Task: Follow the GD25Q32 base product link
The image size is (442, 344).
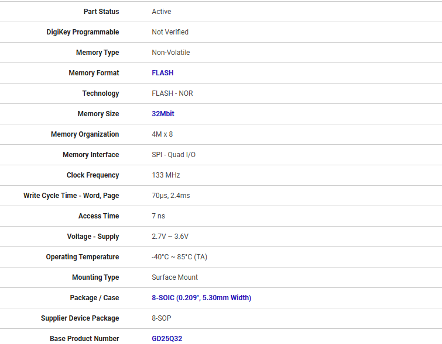Action: [x=167, y=339]
